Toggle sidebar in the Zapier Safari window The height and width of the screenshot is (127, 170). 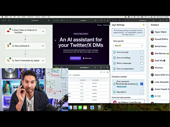10,20
